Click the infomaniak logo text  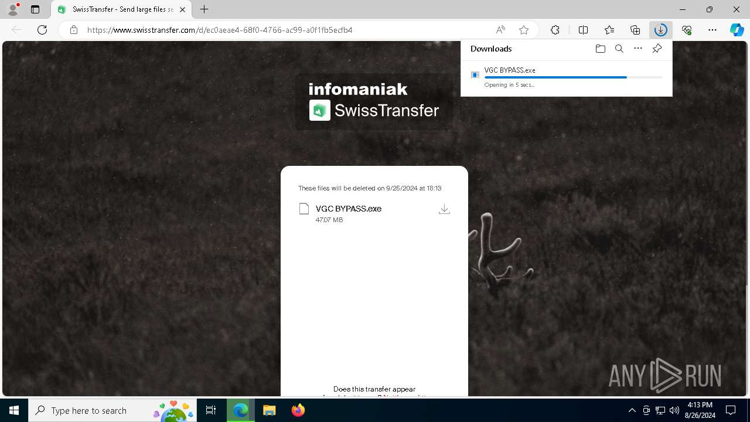pyautogui.click(x=358, y=89)
